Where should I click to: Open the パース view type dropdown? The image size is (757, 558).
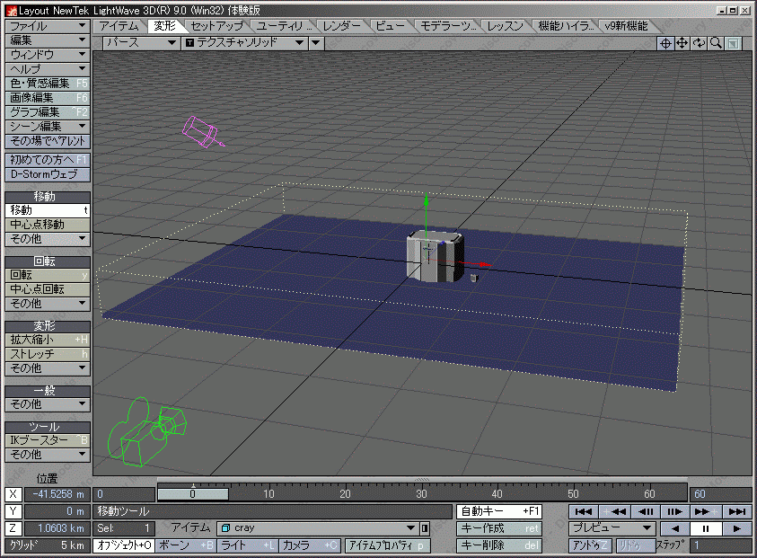139,42
